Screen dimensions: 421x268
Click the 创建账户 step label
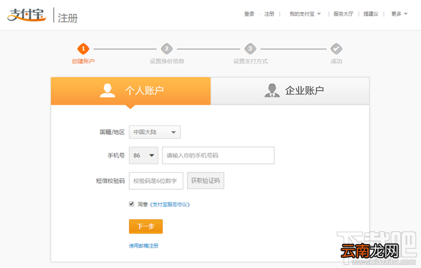83,61
